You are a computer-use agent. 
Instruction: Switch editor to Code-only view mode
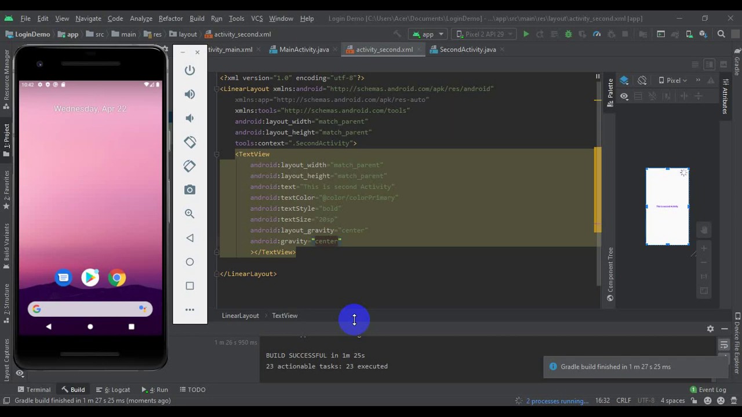695,64
